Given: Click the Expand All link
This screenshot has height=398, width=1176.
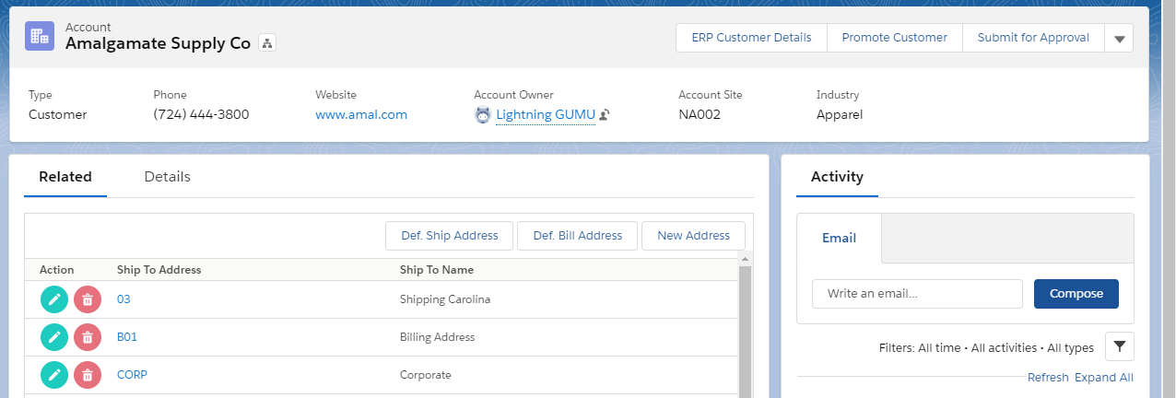Looking at the screenshot, I should [1103, 378].
